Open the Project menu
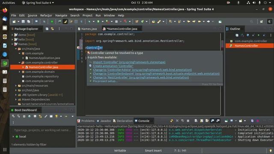Viewport: 274px width, 154px height. [87, 15]
